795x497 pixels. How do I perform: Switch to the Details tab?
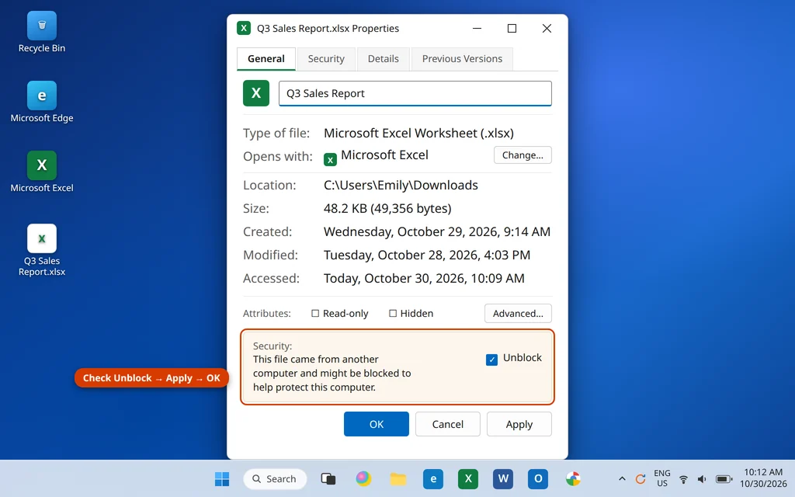tap(384, 59)
